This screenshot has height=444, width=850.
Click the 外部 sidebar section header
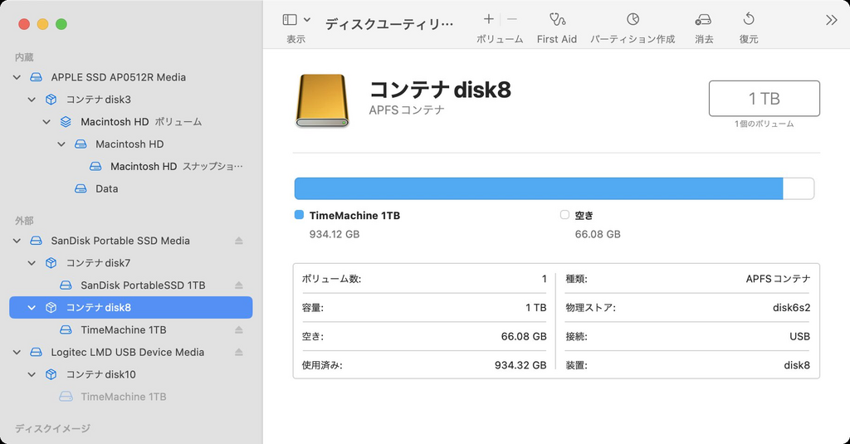tap(24, 221)
